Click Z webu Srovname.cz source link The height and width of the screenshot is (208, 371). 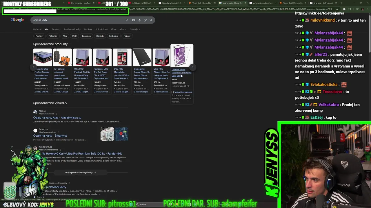[x=183, y=92]
